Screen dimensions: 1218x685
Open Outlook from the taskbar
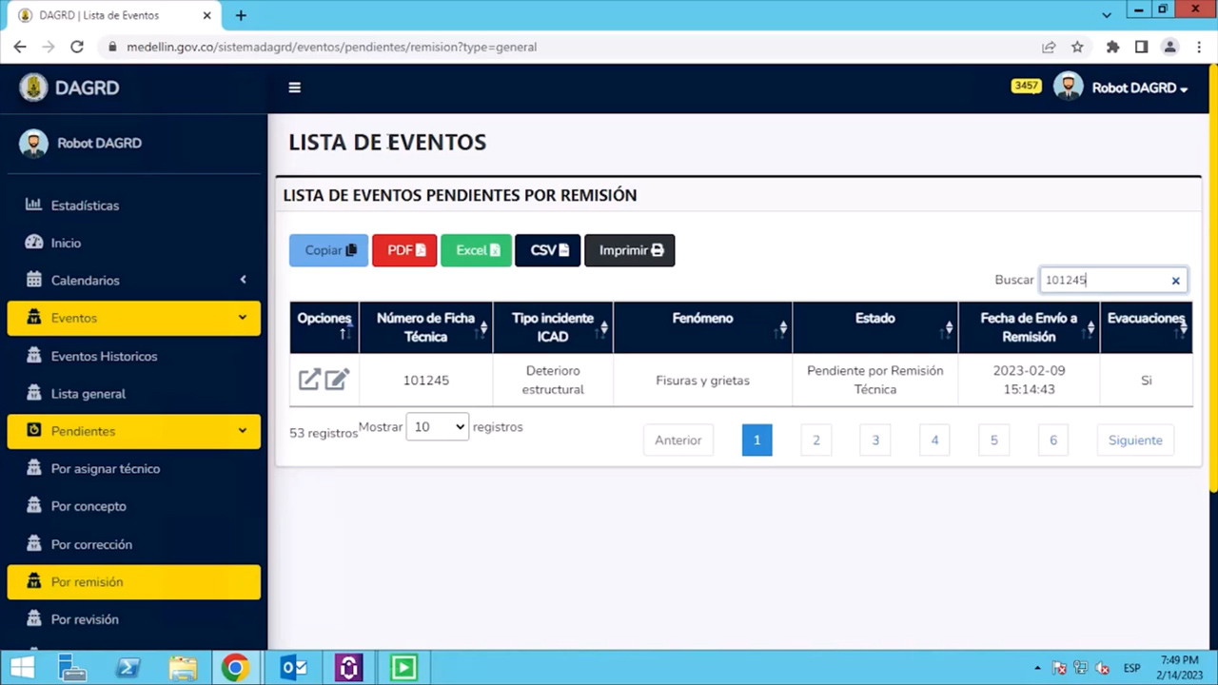click(x=293, y=667)
